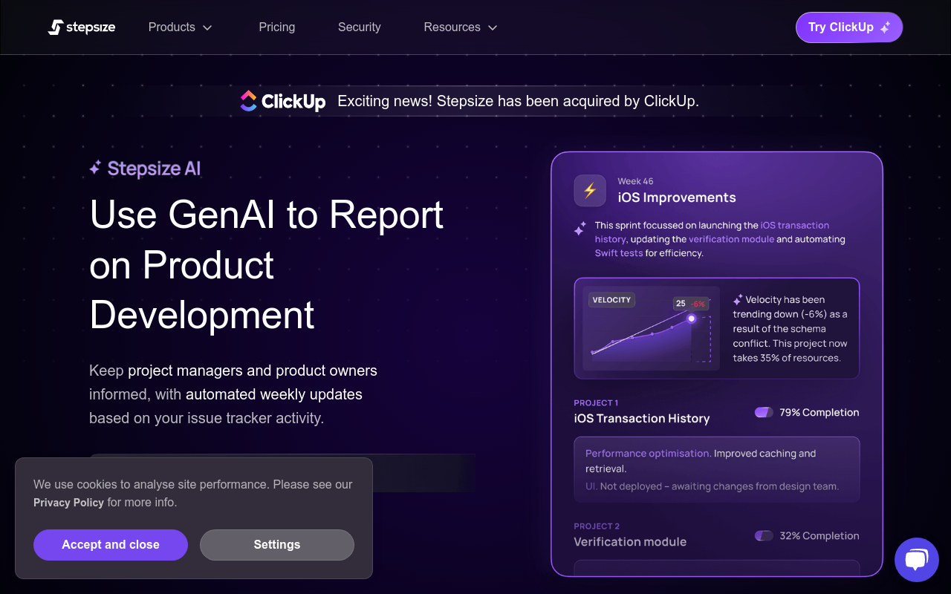
Task: Expand the Products dropdown chevron
Action: click(207, 27)
